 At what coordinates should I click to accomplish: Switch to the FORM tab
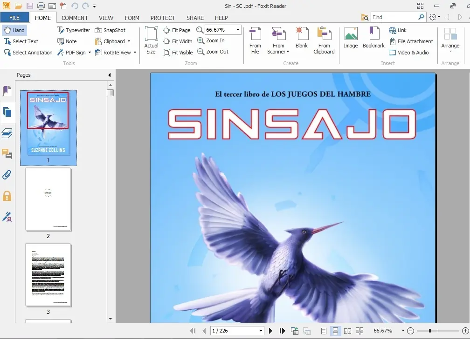pos(132,18)
